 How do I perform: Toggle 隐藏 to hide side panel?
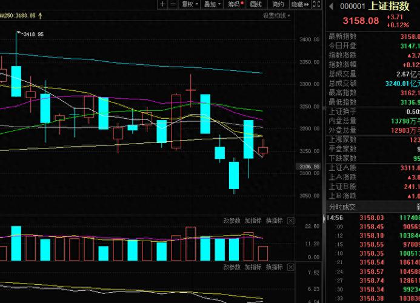coord(297,4)
